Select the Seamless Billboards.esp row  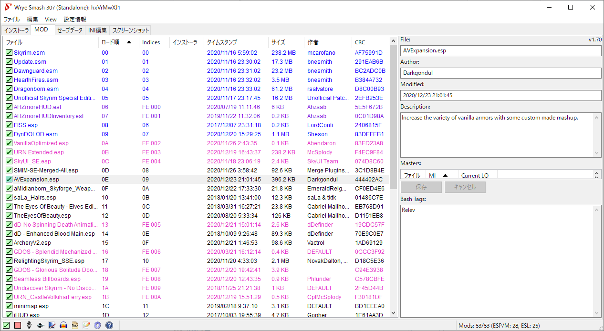click(196, 279)
